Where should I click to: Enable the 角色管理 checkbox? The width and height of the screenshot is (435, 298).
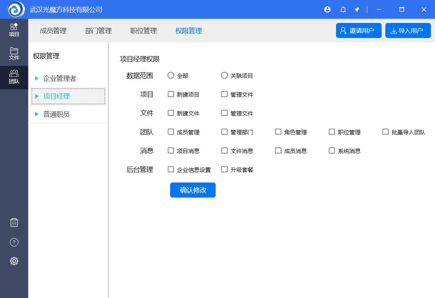278,132
